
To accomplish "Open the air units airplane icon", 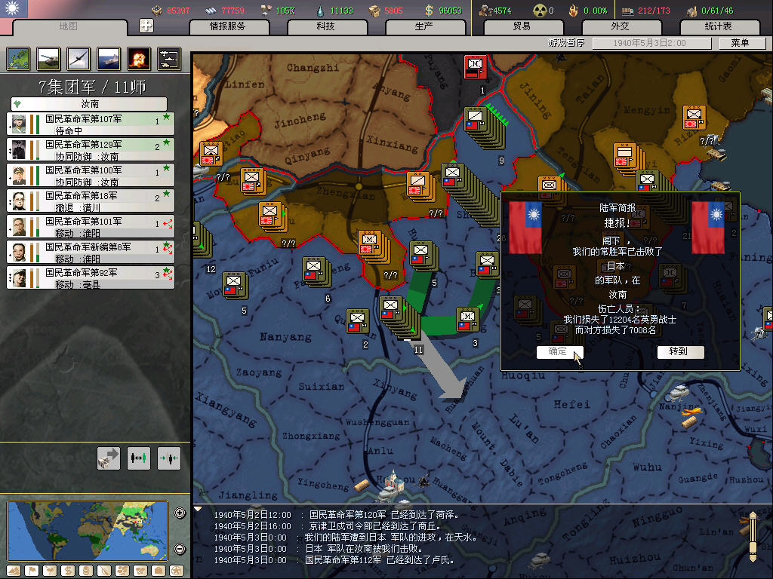I will click(79, 59).
